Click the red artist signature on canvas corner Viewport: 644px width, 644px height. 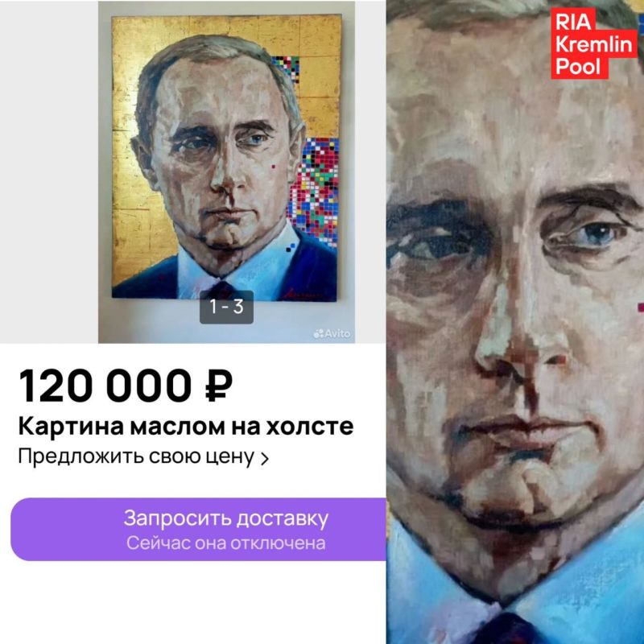click(304, 293)
